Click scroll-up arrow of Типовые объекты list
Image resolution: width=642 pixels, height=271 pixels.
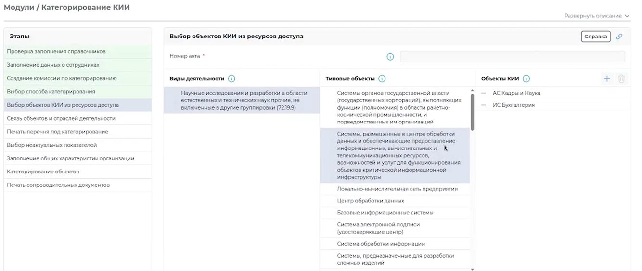point(472,90)
